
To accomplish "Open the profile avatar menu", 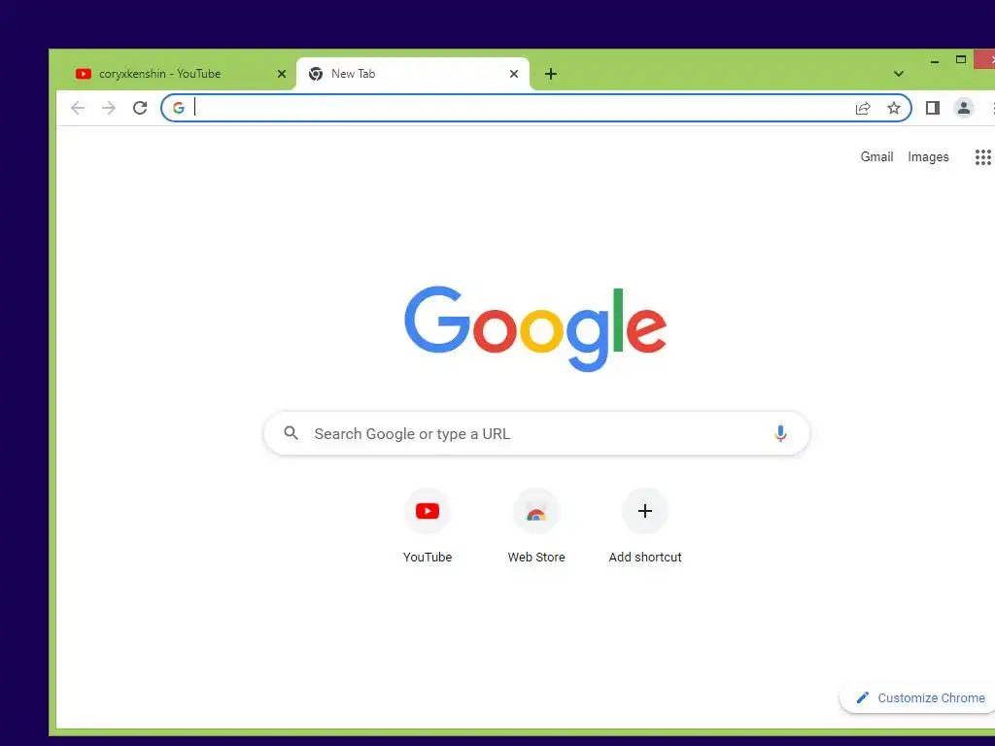I will [963, 108].
